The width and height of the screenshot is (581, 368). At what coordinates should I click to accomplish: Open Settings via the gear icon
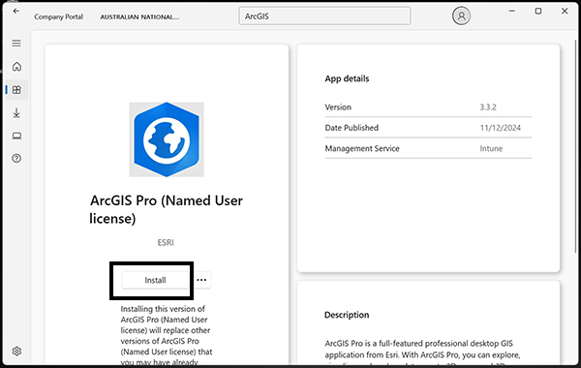tap(16, 351)
